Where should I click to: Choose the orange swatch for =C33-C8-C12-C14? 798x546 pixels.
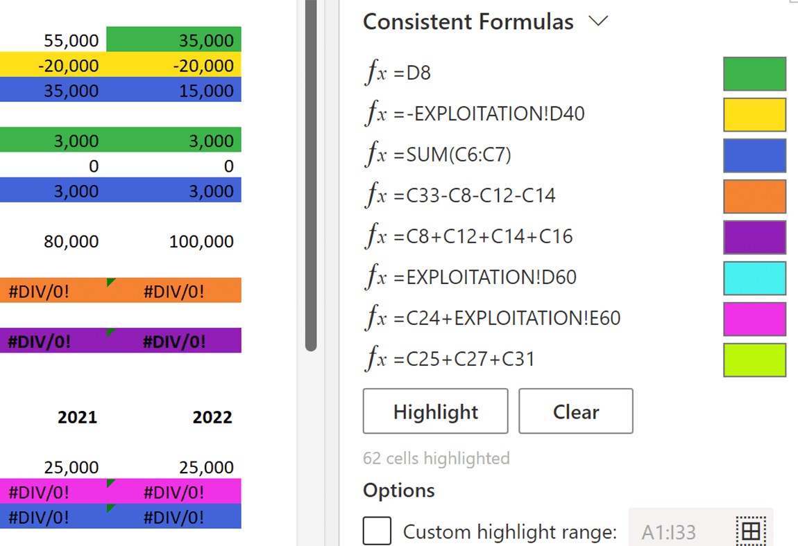coord(754,196)
